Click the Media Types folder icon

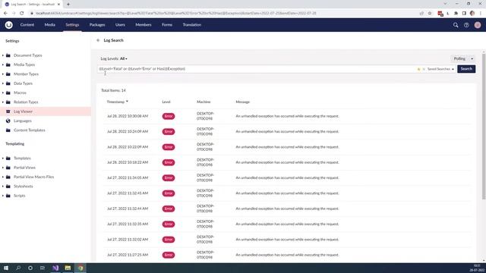click(8, 64)
